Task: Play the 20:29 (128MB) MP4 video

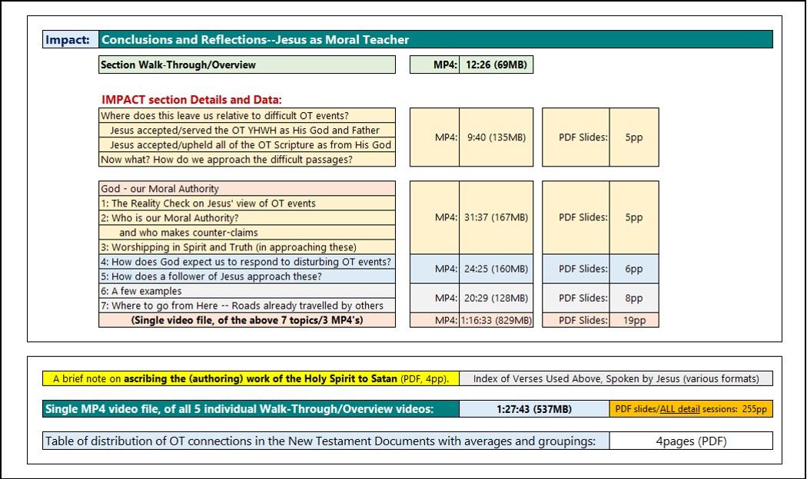Action: (495, 298)
